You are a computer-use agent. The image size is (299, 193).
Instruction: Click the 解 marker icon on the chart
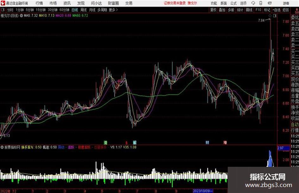point(134,143)
